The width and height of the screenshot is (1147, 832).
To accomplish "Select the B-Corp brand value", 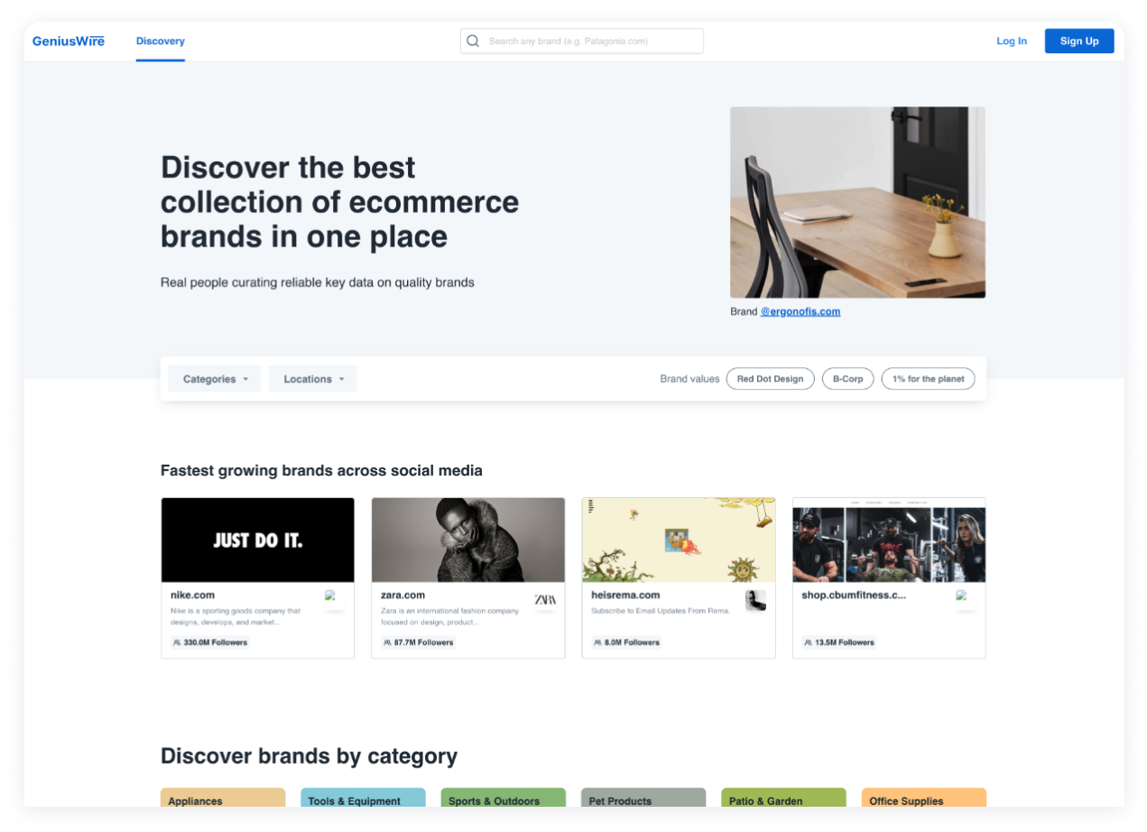I will (847, 379).
